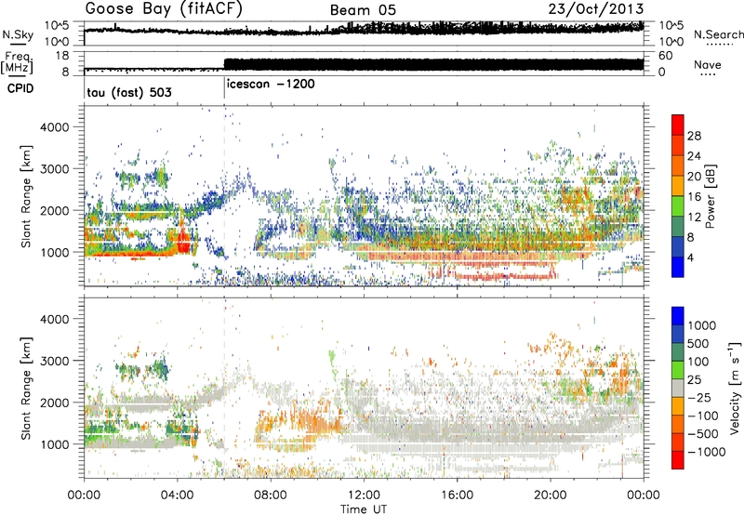Click the 'Beam 05' label
The image size is (744, 515).
coord(363,10)
